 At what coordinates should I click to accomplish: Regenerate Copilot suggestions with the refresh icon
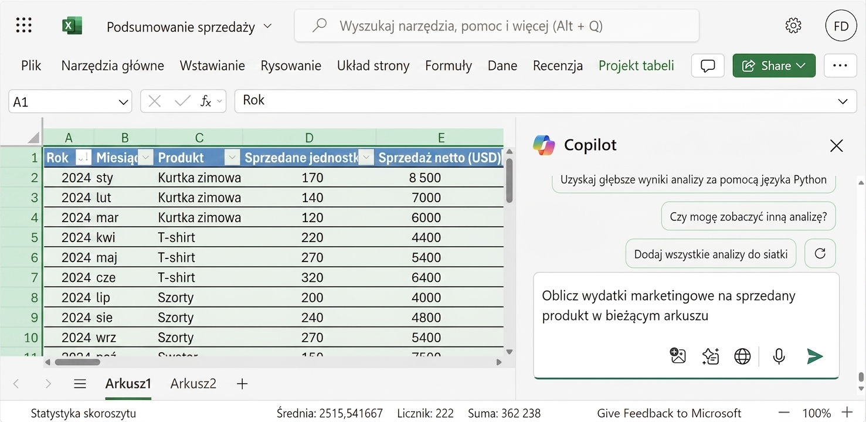tap(820, 254)
